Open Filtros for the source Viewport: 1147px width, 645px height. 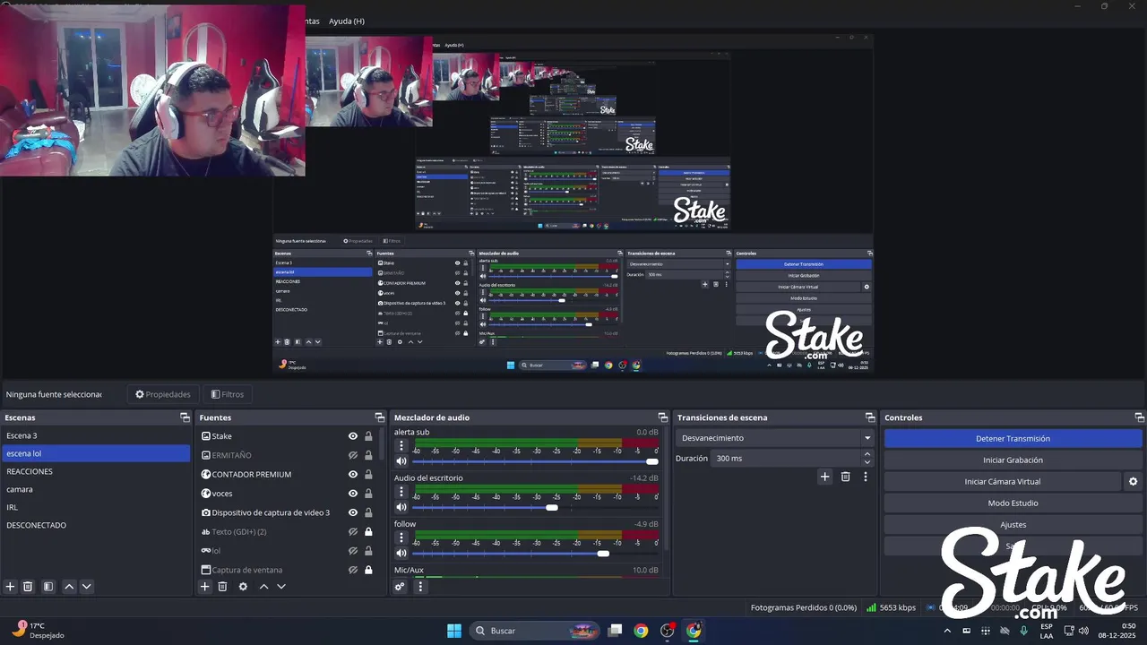(x=228, y=394)
